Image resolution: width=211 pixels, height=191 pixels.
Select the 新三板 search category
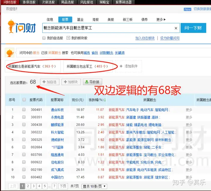(127, 20)
